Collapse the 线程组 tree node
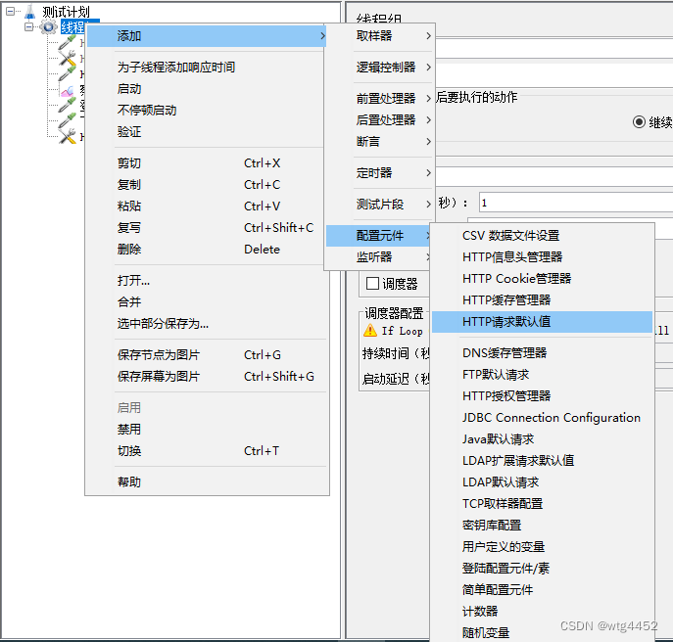Image resolution: width=673 pixels, height=642 pixels. click(x=28, y=26)
